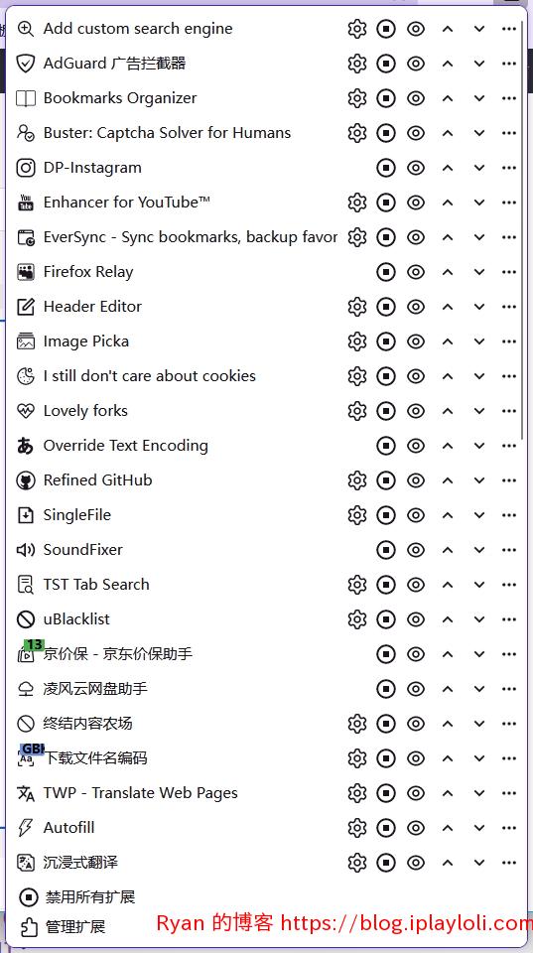Disable Bookmarks Organizer with its stop button

[x=386, y=98]
